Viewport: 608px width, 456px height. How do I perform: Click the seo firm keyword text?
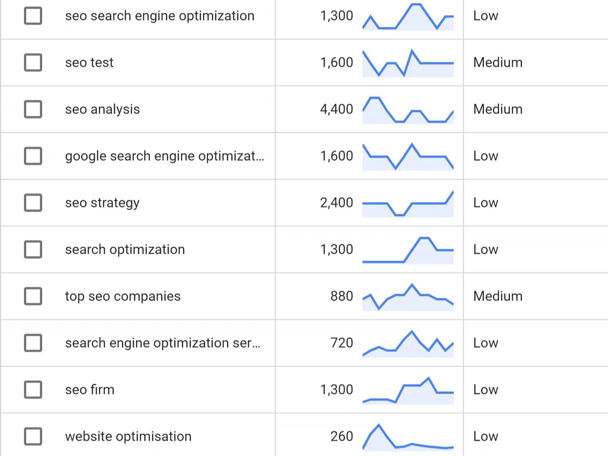[90, 390]
